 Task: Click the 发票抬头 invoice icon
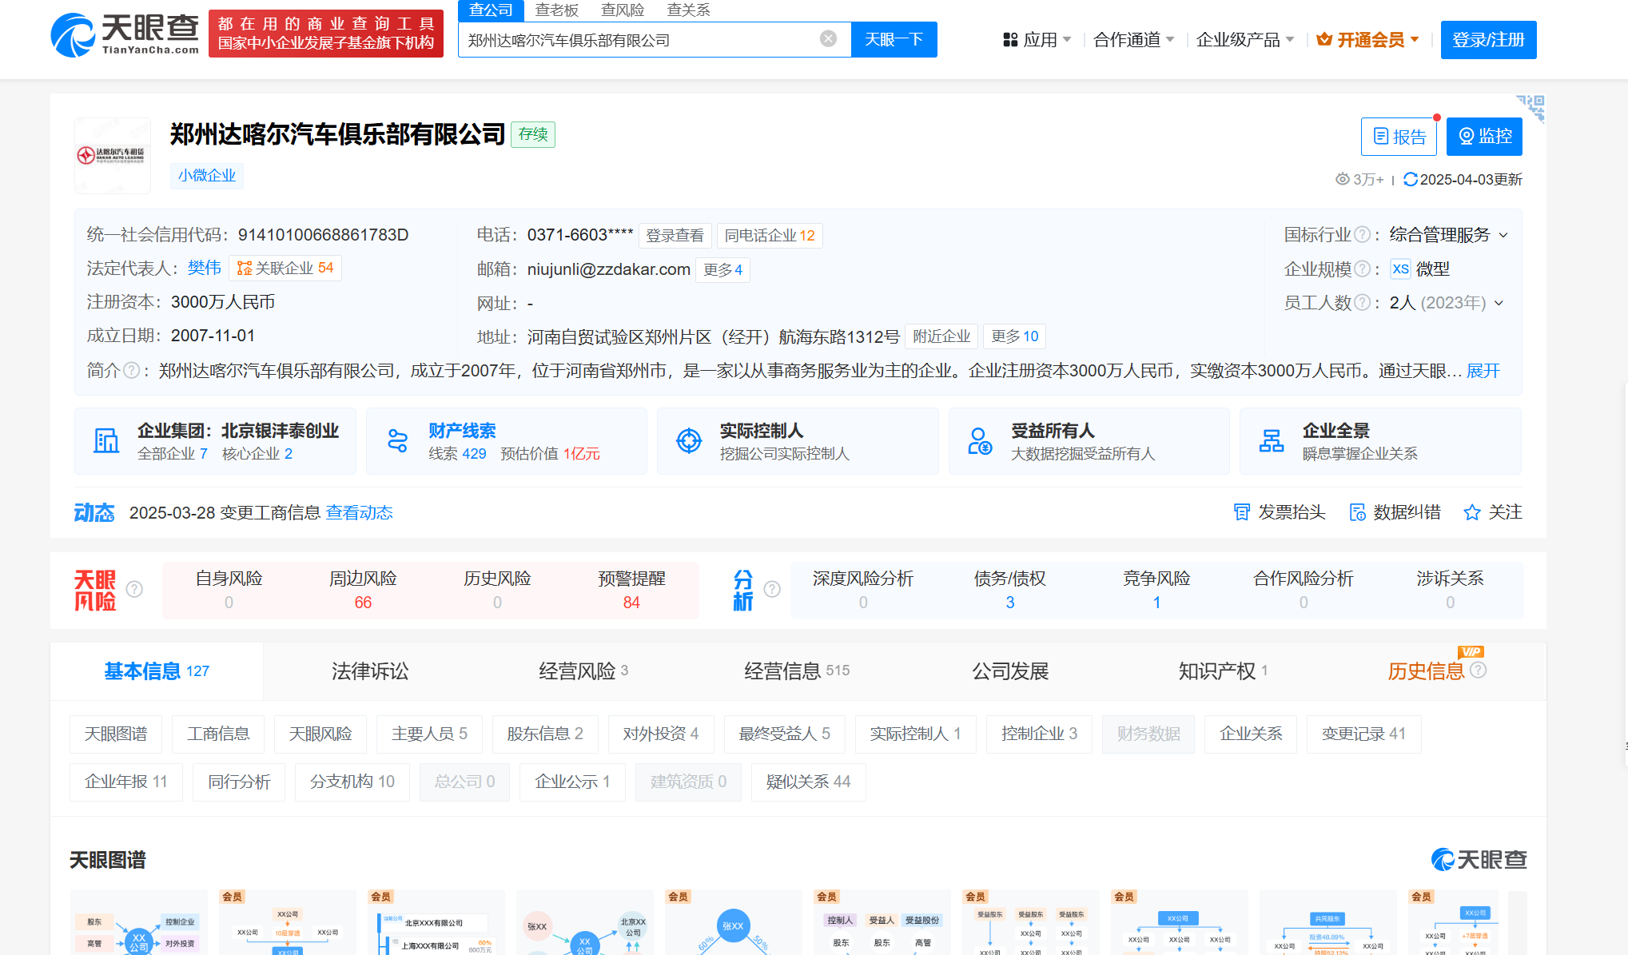(x=1242, y=512)
